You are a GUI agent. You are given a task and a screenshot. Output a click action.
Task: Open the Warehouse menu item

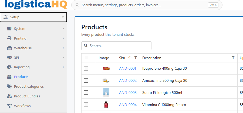click(33, 48)
